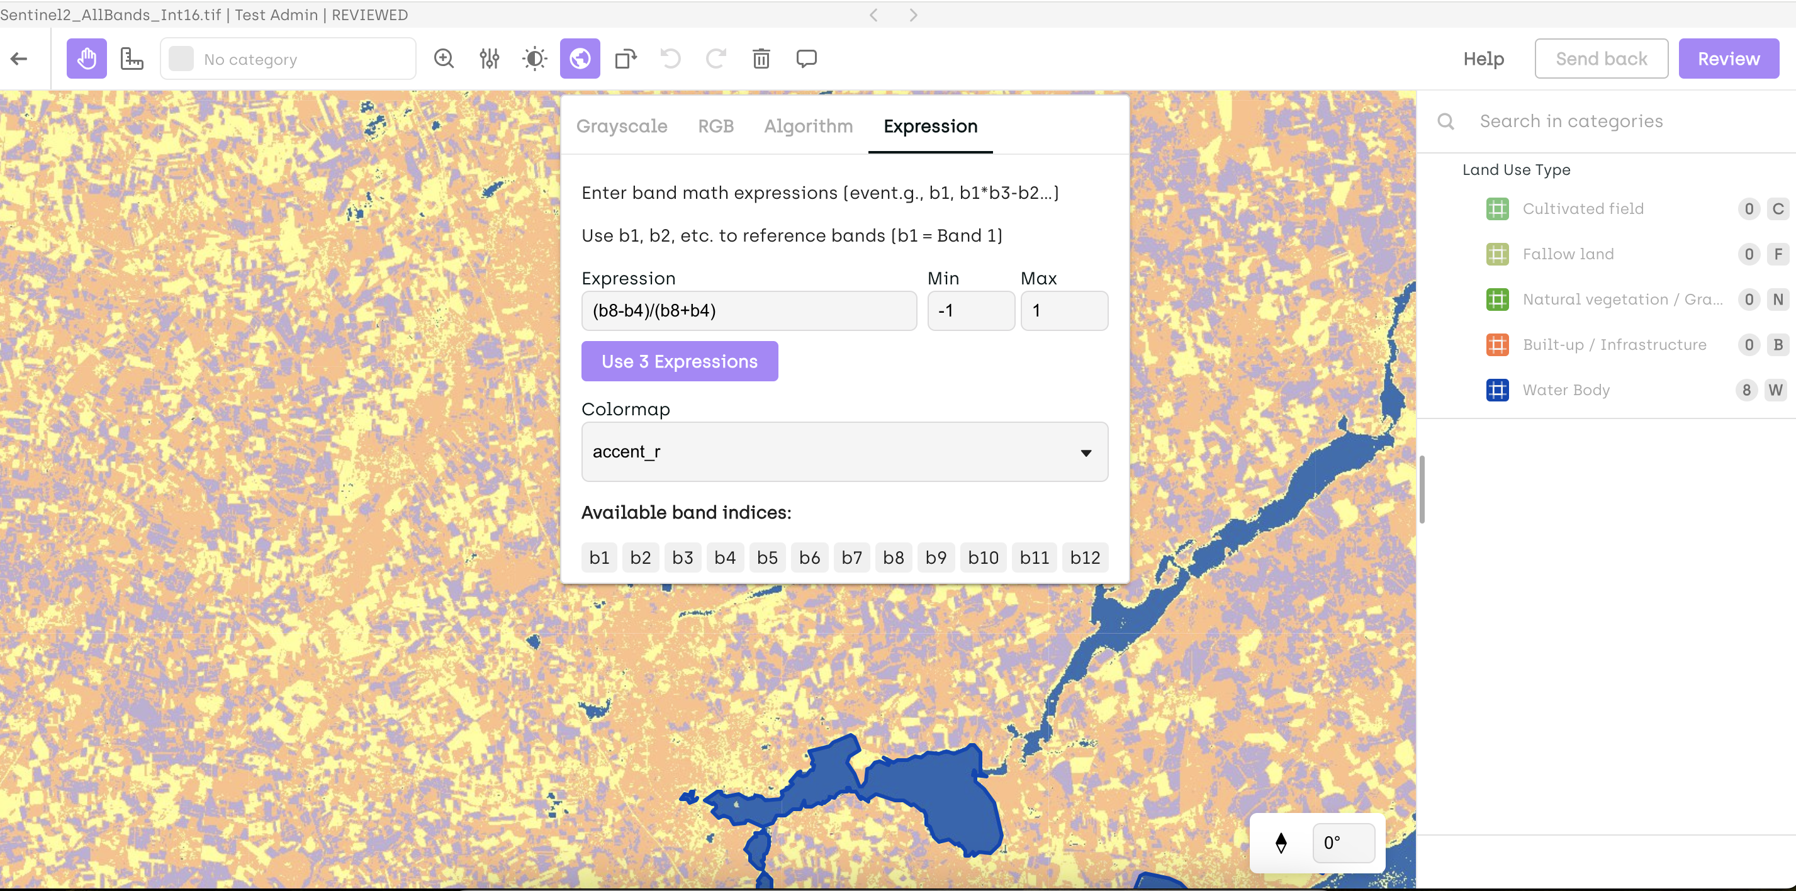Screen dimensions: 1796x891
Task: Select the hand pan tool
Action: (x=86, y=59)
